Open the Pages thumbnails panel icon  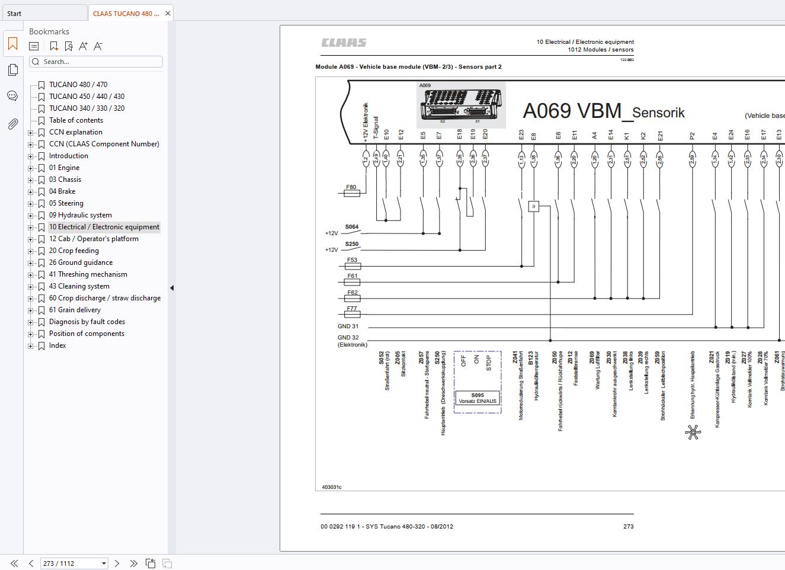[12, 70]
